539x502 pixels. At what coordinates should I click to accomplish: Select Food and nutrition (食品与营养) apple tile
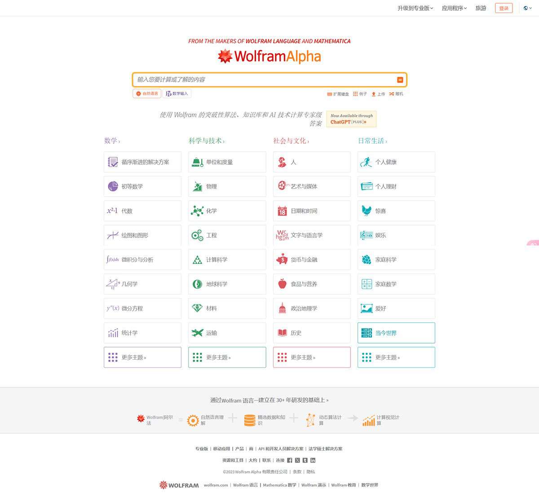312,284
